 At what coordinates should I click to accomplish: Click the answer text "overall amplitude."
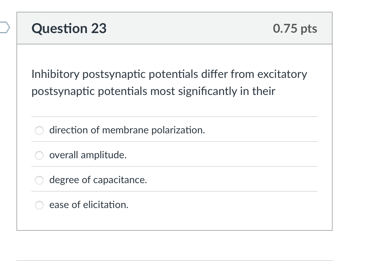[x=88, y=155]
